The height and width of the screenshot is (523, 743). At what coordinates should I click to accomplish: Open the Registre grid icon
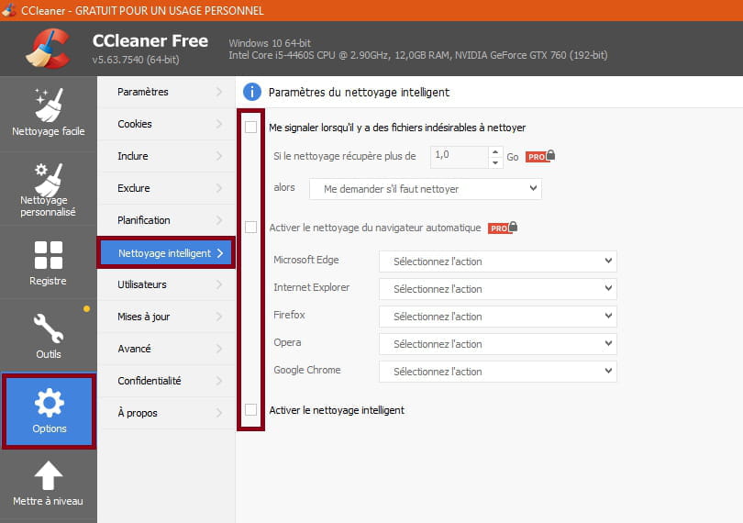coord(49,255)
